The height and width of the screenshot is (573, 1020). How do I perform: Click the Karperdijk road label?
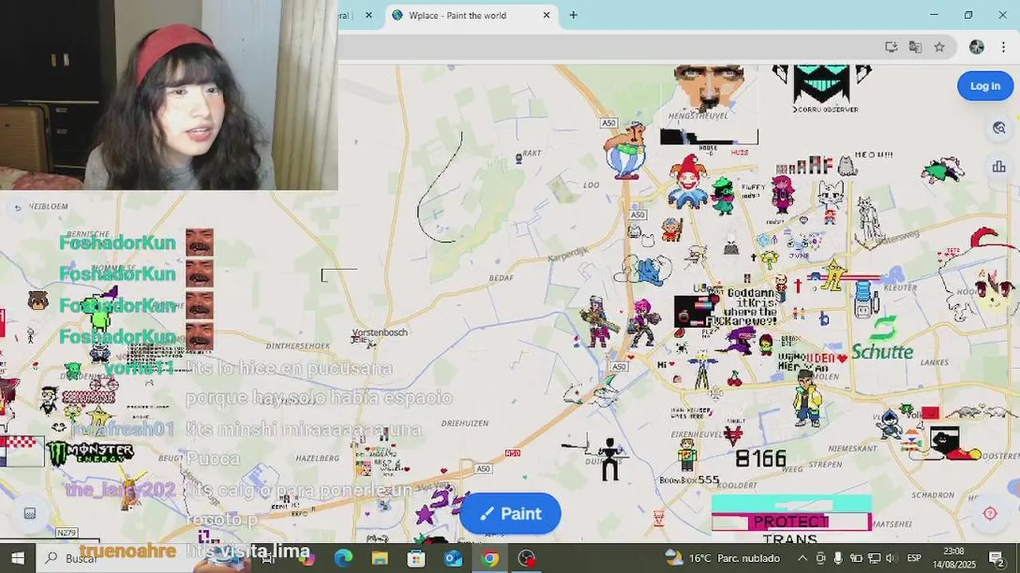(569, 255)
